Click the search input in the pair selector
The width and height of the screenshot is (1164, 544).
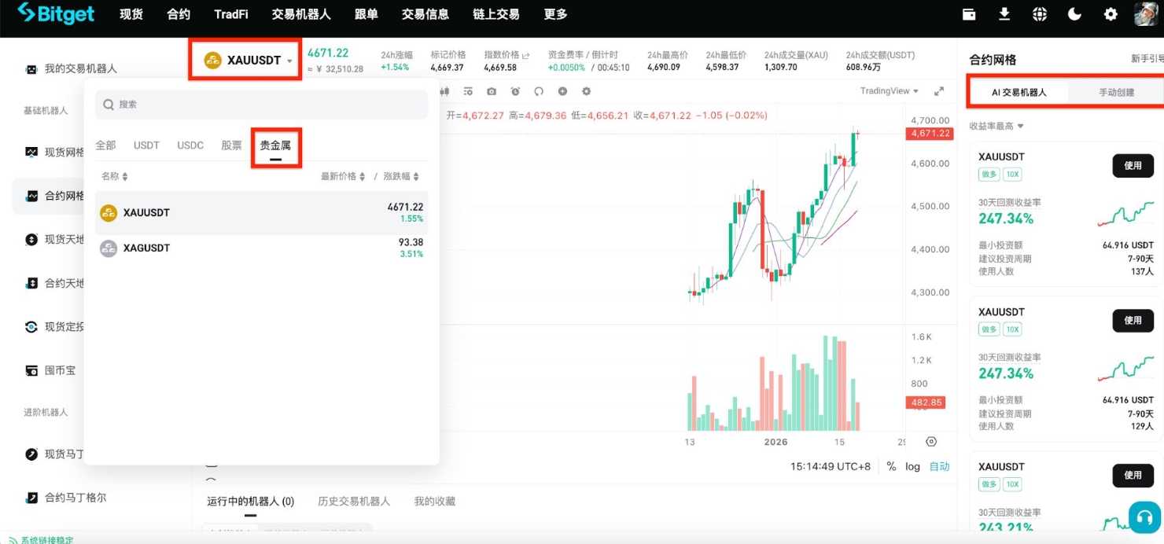point(263,104)
